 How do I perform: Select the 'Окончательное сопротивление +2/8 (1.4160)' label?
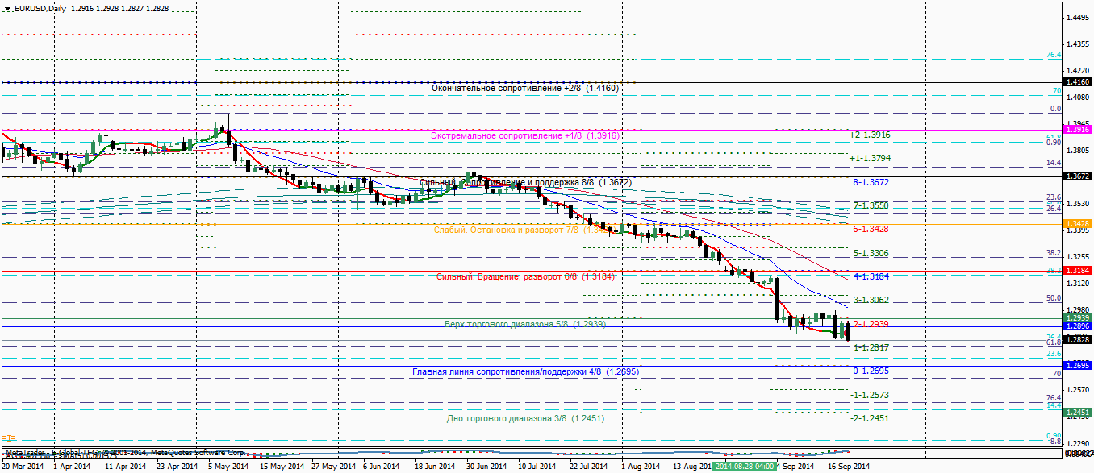pos(525,87)
